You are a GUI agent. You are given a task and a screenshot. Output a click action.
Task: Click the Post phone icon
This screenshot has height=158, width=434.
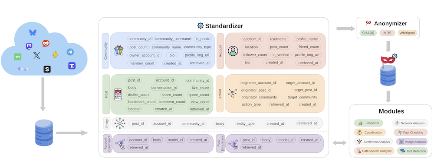[118, 94]
